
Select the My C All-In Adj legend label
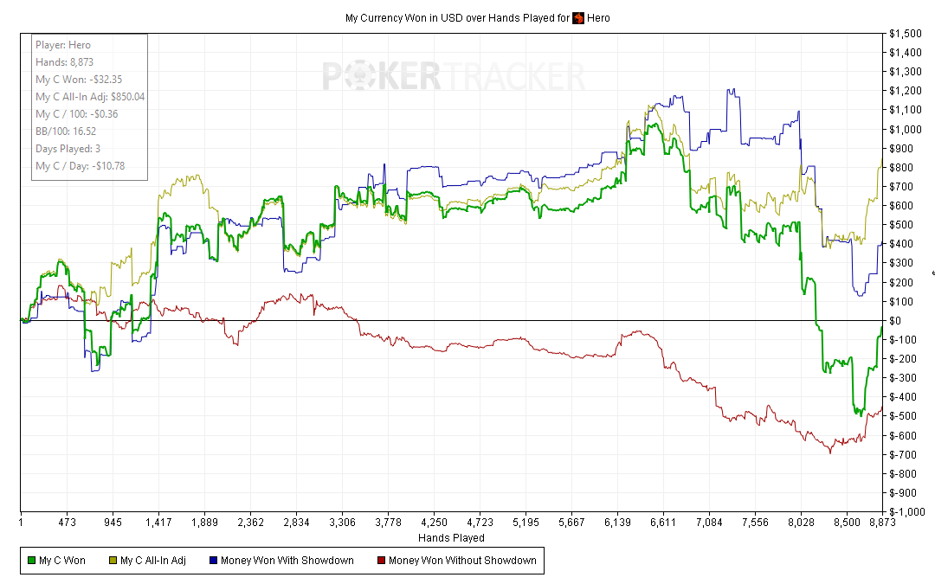pos(153,561)
